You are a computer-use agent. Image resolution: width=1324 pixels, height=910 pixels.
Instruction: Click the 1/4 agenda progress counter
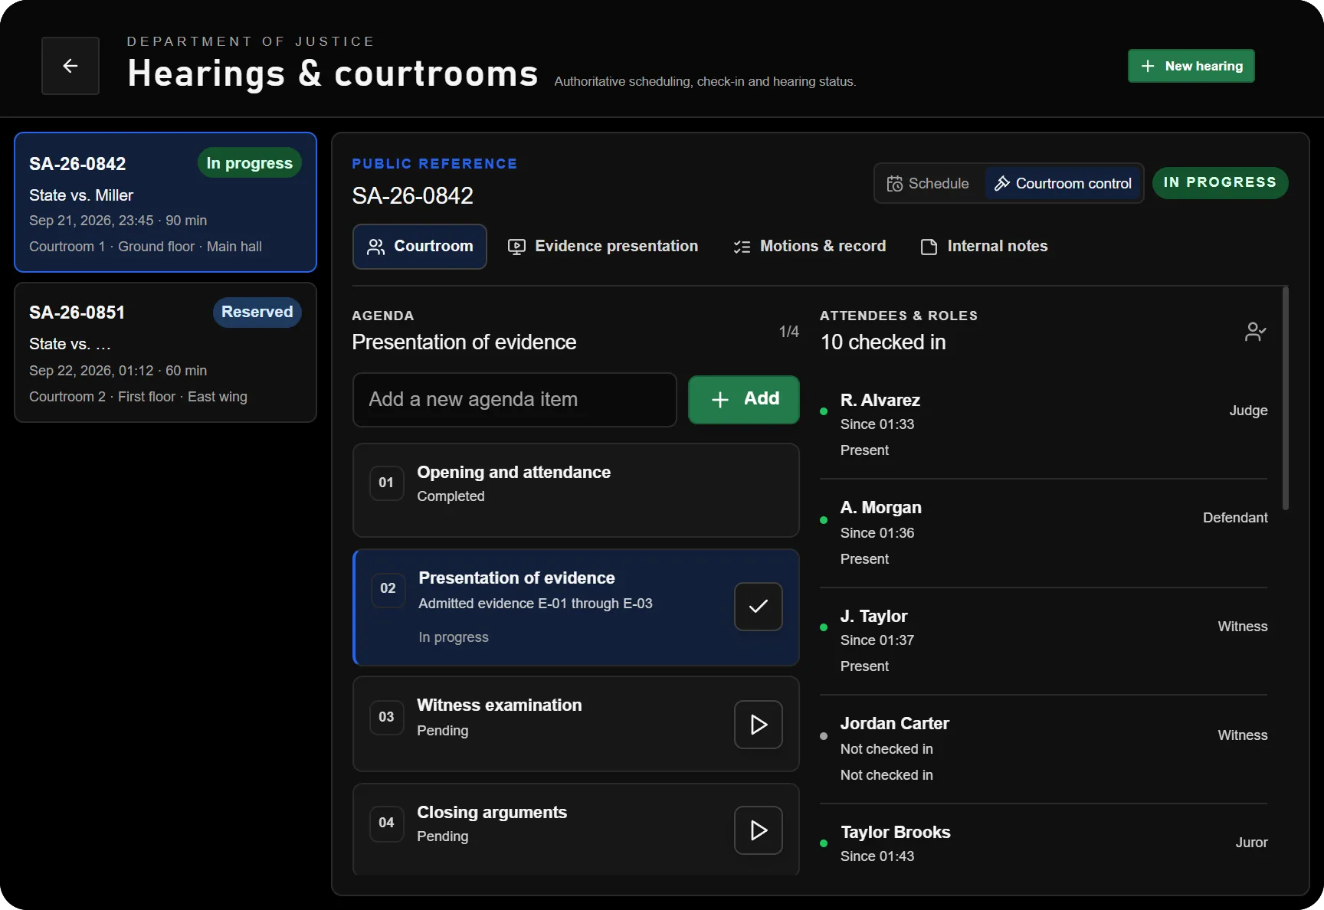point(789,332)
